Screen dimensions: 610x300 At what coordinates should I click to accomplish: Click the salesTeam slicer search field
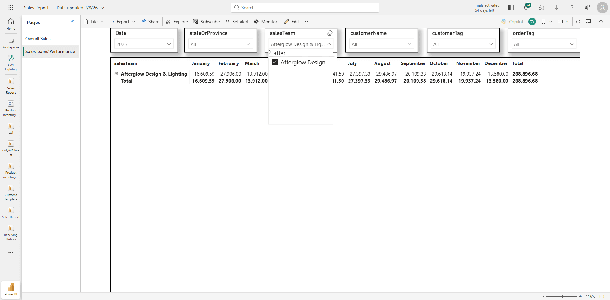coord(301,53)
